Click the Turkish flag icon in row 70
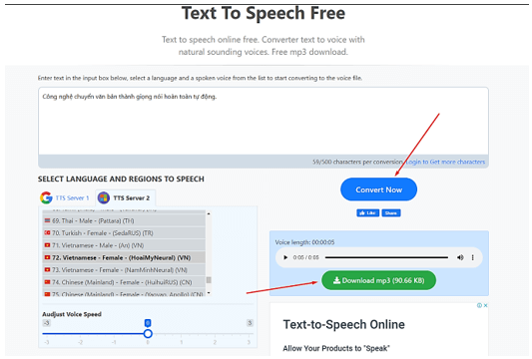 click(x=47, y=233)
